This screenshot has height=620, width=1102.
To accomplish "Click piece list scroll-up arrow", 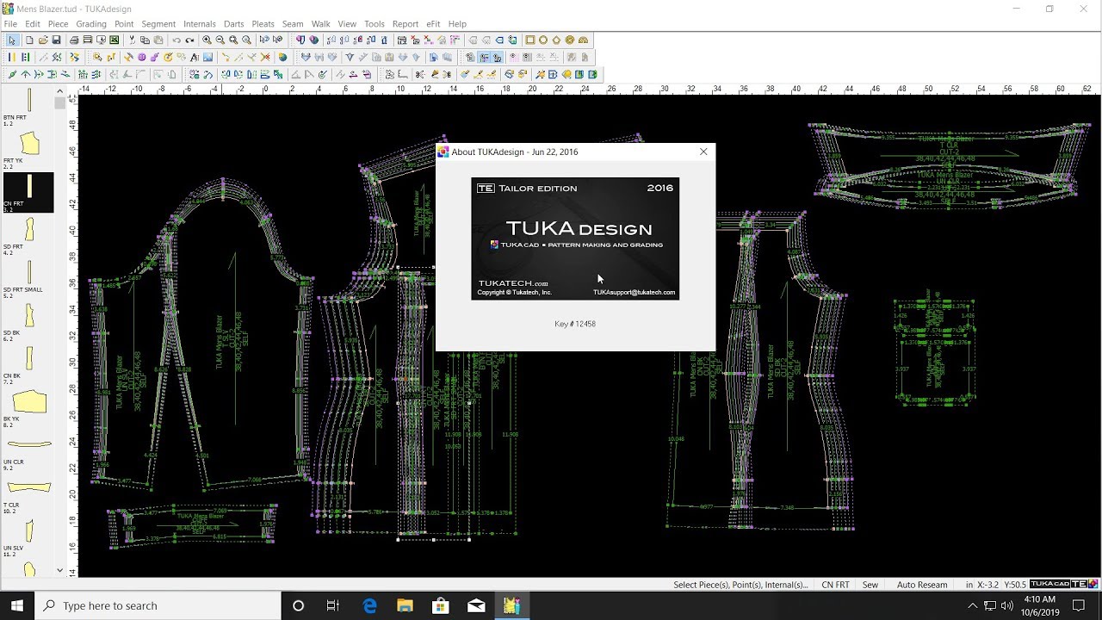I will [59, 90].
